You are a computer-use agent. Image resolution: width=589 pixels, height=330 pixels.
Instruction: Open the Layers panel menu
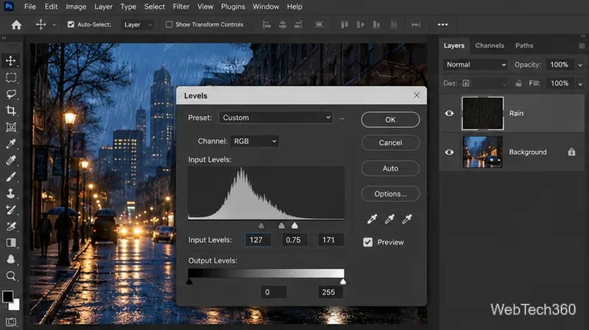(x=582, y=46)
